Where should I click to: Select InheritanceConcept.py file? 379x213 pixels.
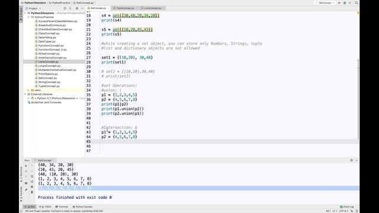click(x=53, y=58)
